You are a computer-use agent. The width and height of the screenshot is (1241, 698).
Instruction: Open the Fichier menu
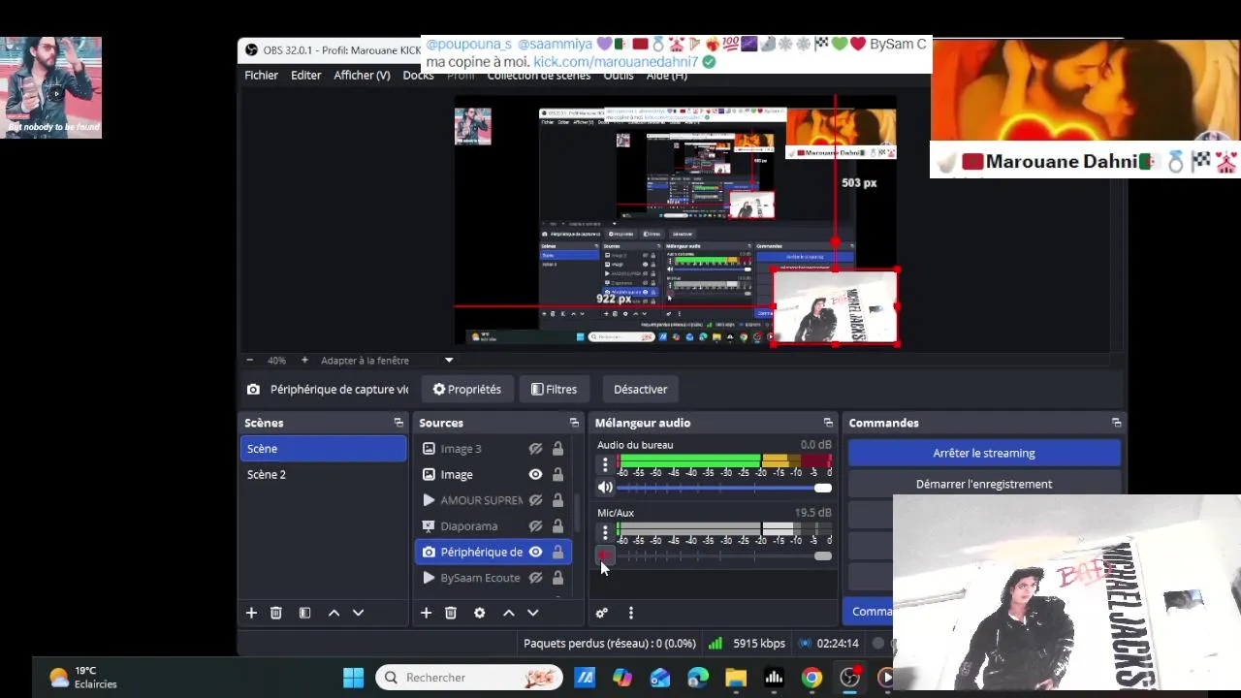click(x=261, y=76)
